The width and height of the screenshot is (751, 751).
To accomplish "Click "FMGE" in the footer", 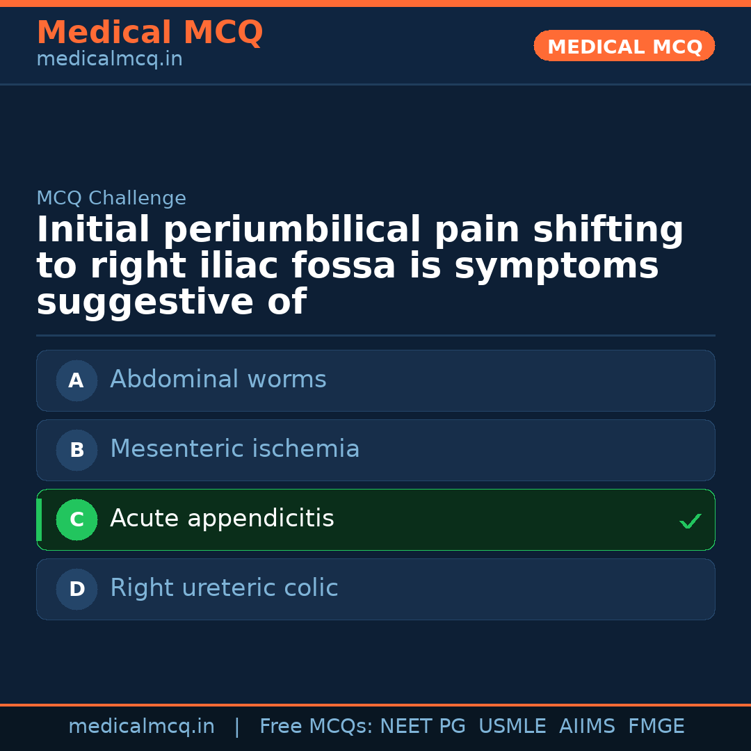I will click(656, 727).
